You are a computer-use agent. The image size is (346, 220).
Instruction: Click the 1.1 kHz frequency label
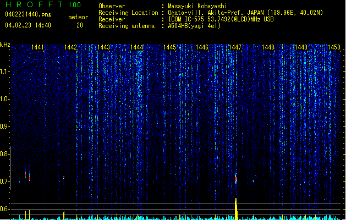point(4,71)
